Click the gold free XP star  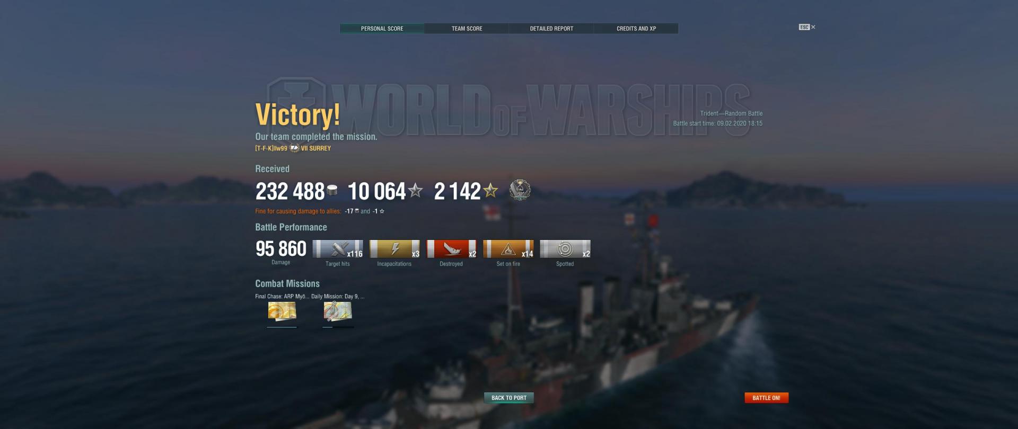(490, 190)
